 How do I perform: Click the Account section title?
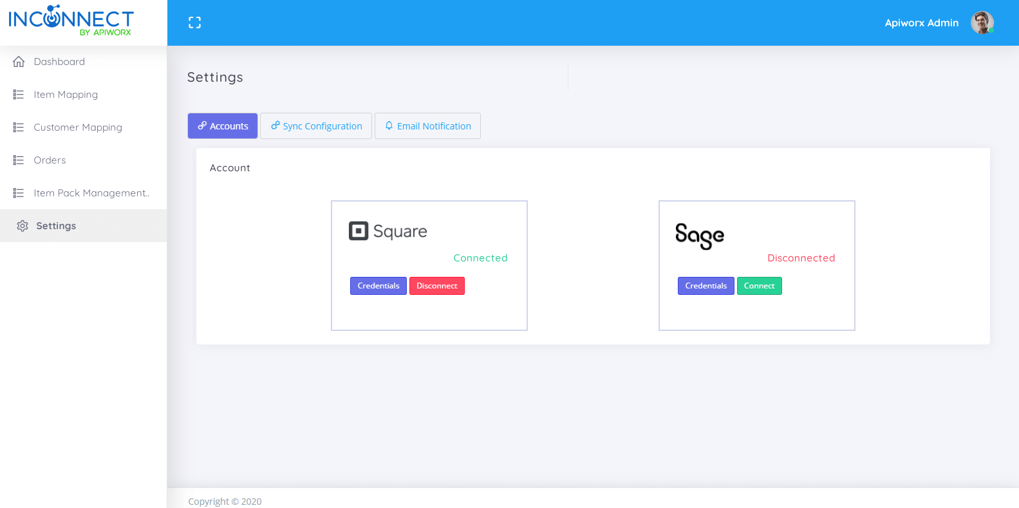[230, 168]
